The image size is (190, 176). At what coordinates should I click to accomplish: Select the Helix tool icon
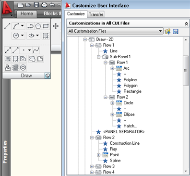pyautogui.click(x=15, y=68)
